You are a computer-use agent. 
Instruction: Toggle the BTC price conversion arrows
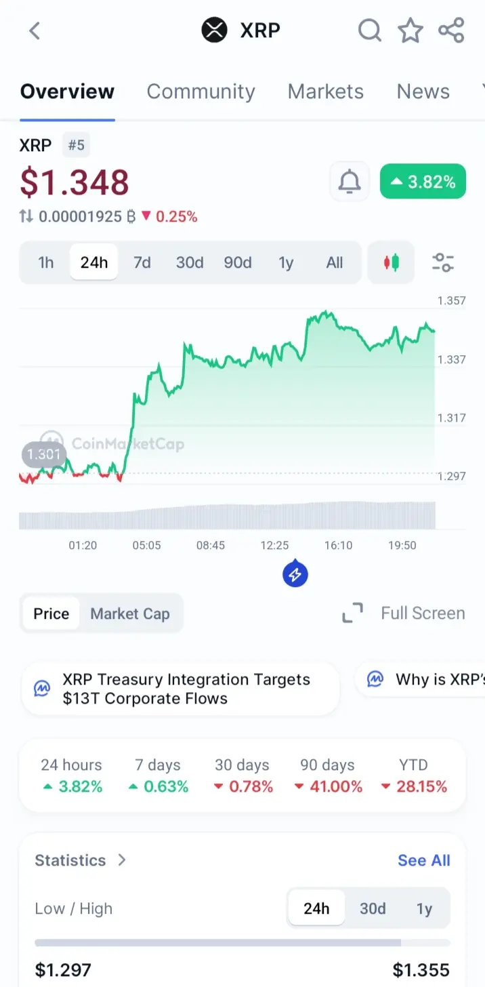click(x=26, y=217)
